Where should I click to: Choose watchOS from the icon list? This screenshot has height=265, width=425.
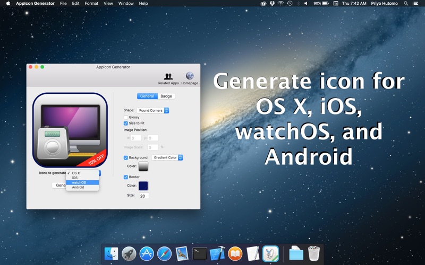tap(82, 182)
